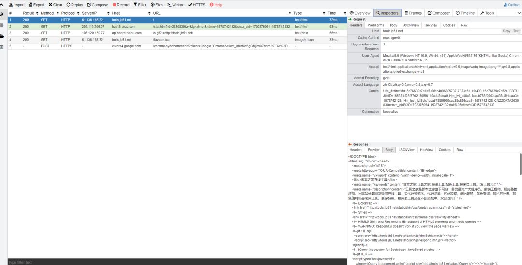Open Request WebForms sub-tab
The width and height of the screenshot is (522, 265).
tap(376, 25)
